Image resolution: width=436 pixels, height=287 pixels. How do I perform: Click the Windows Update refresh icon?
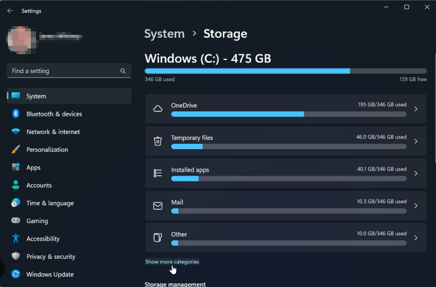tap(16, 274)
